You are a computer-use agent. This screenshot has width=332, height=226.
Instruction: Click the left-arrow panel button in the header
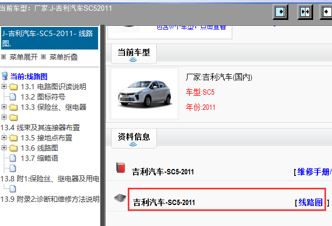pyautogui.click(x=326, y=12)
